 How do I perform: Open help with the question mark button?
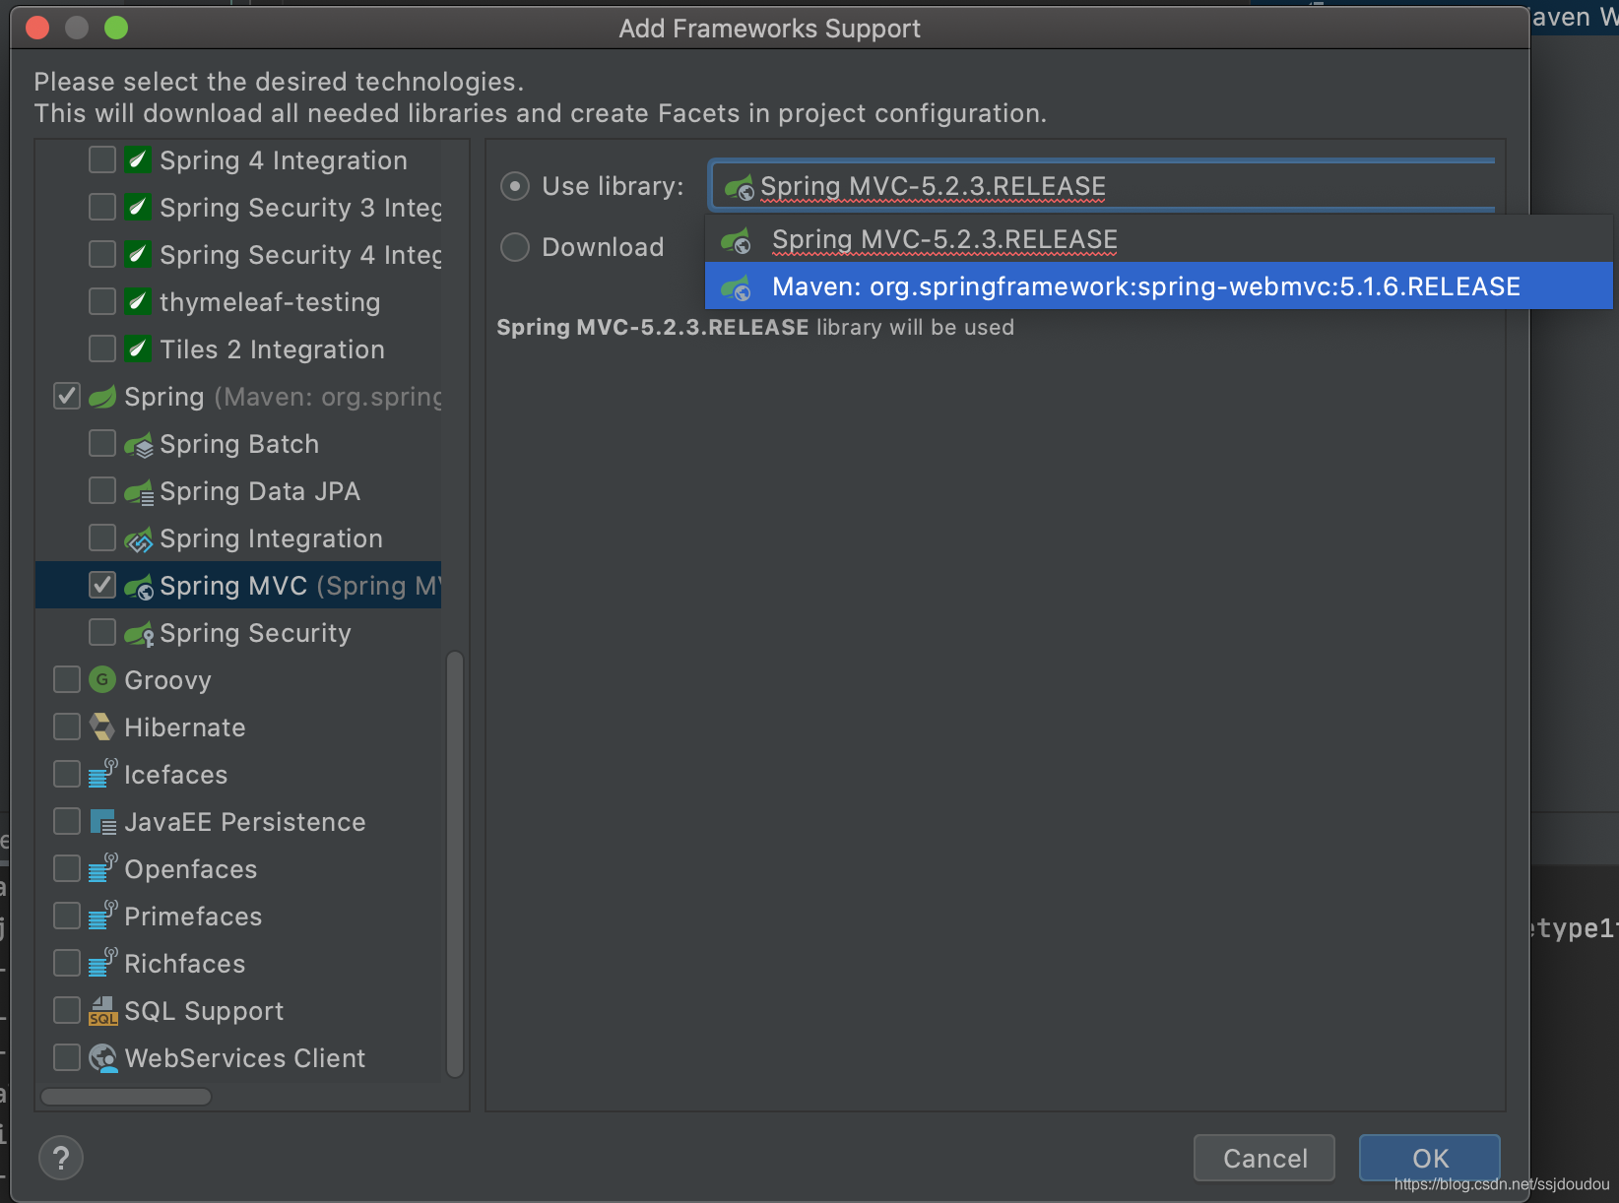click(61, 1158)
